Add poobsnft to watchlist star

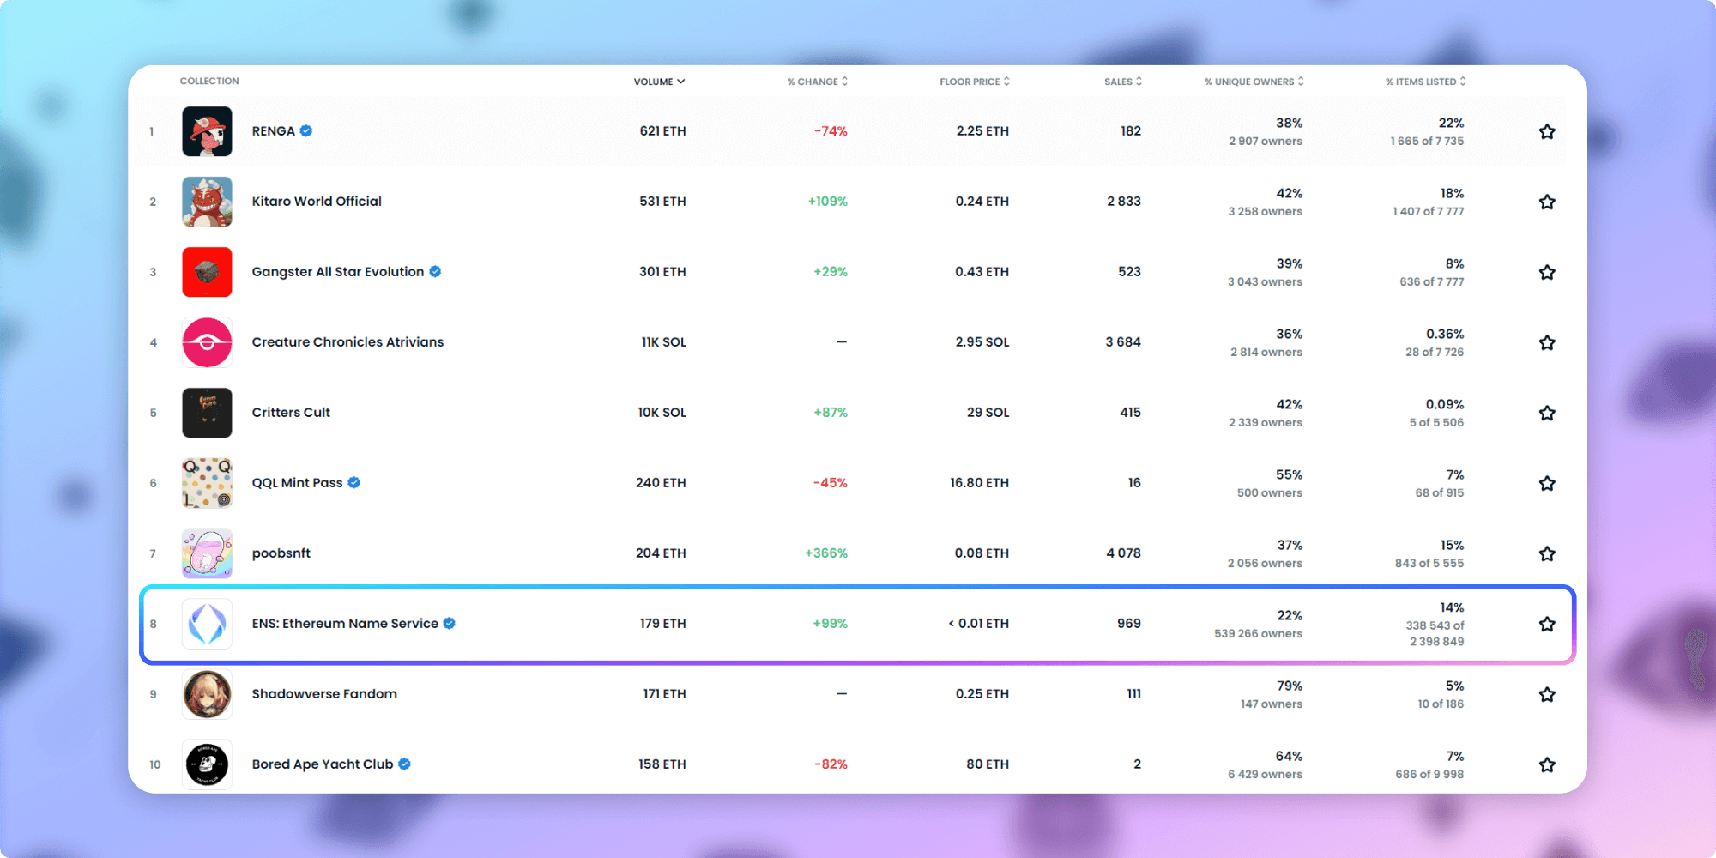coord(1547,553)
